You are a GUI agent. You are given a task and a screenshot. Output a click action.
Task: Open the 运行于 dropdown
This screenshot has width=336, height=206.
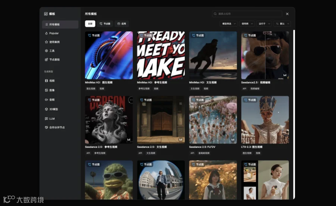(x=264, y=24)
